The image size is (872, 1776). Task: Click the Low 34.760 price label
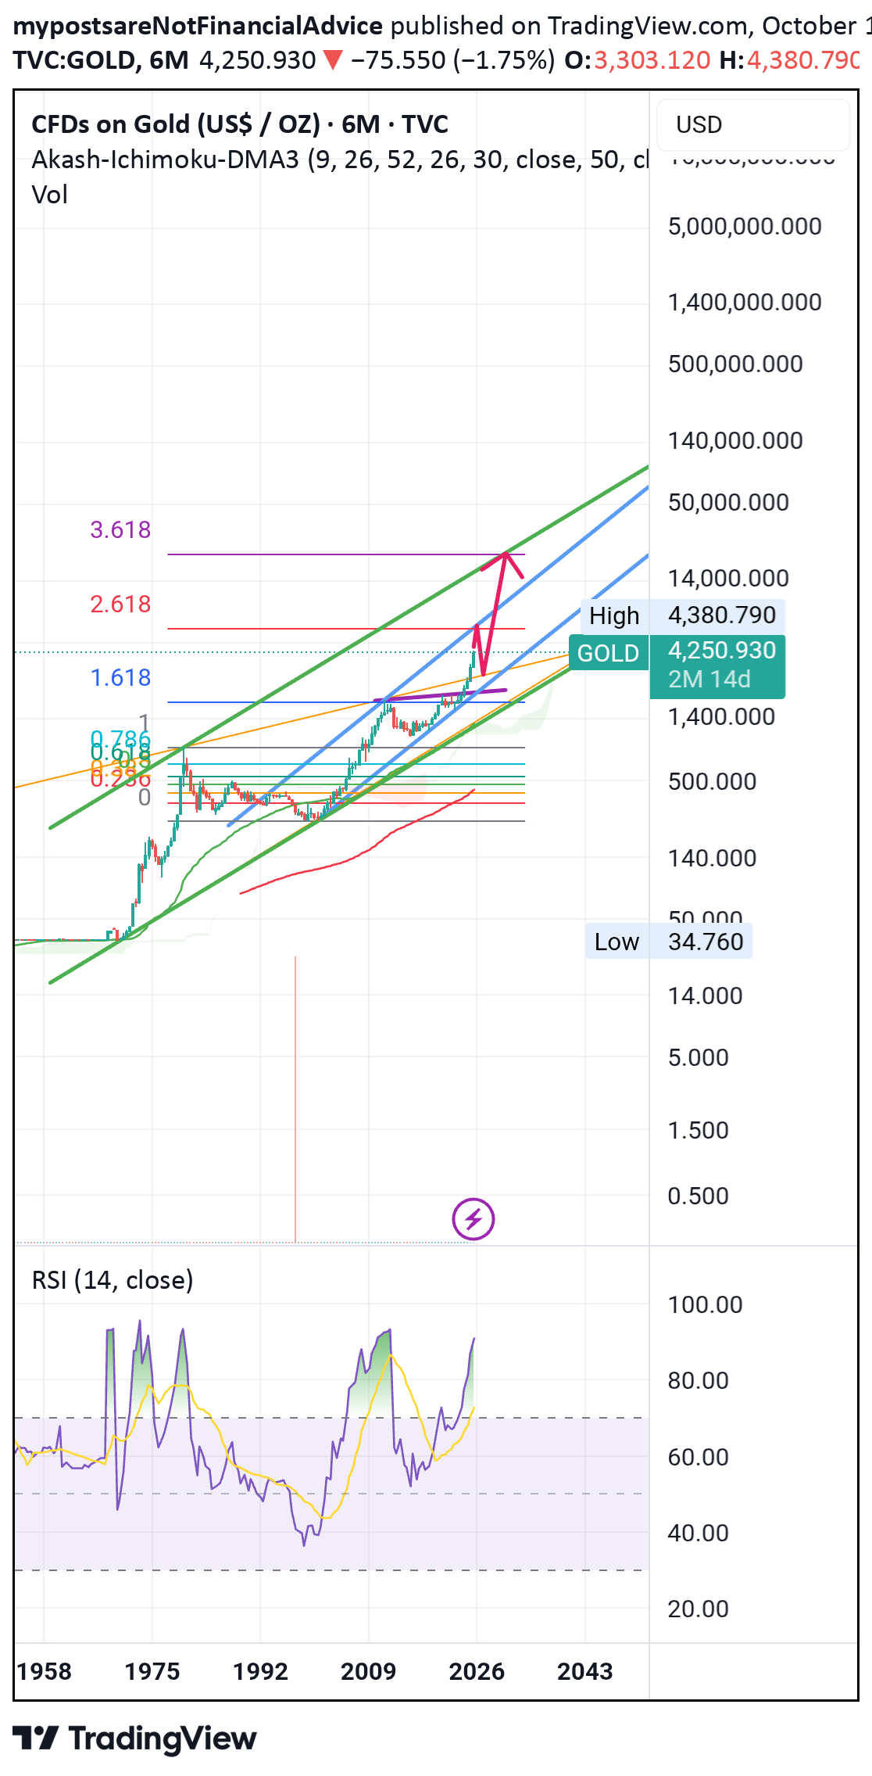668,942
